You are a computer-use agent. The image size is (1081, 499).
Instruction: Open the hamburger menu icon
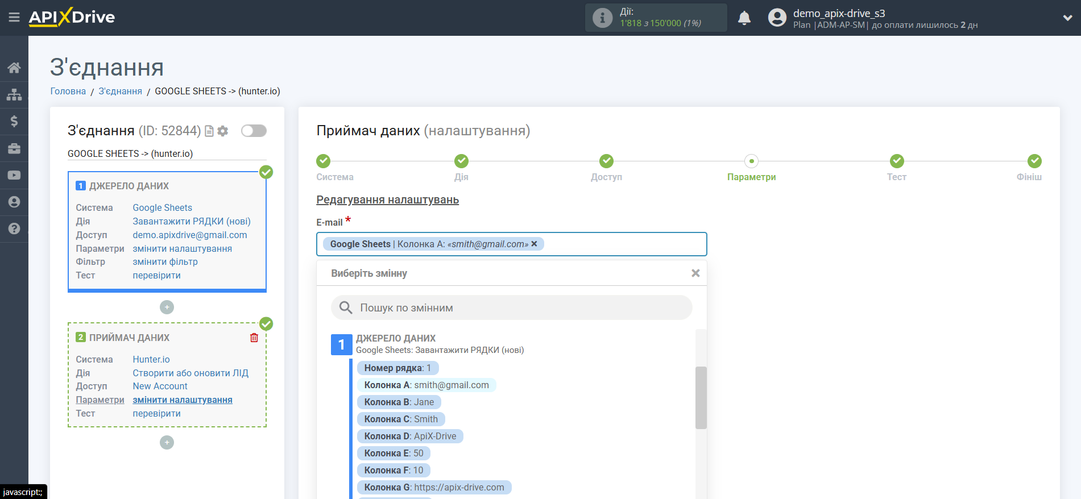click(x=14, y=18)
